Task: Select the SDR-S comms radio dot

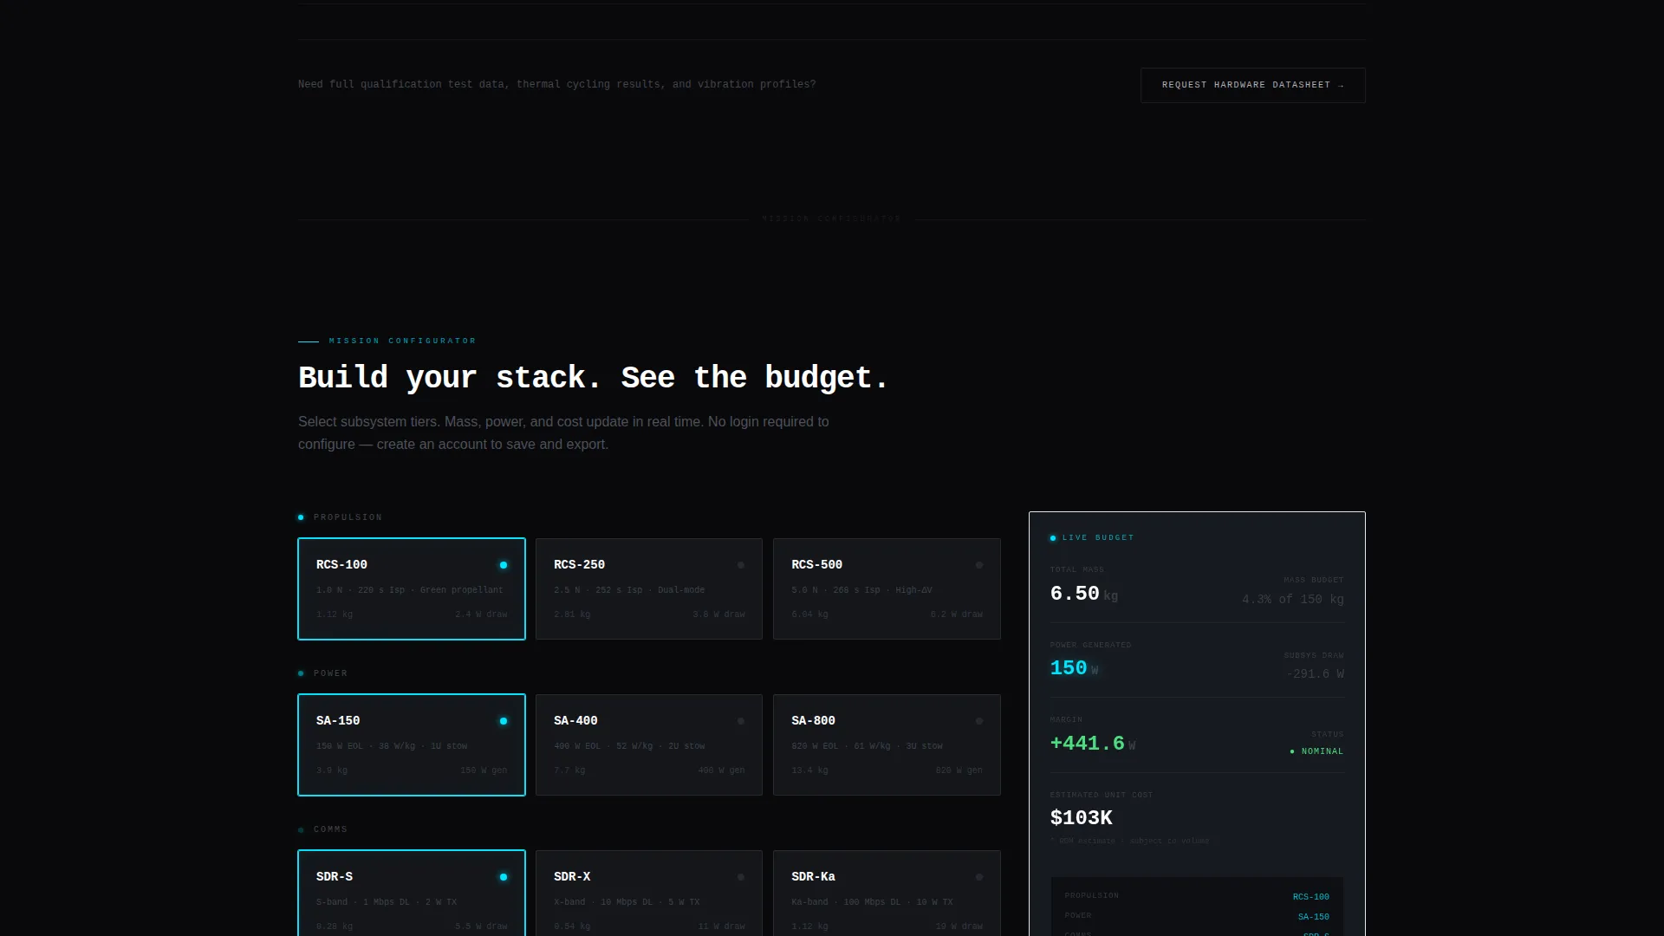Action: (504, 877)
